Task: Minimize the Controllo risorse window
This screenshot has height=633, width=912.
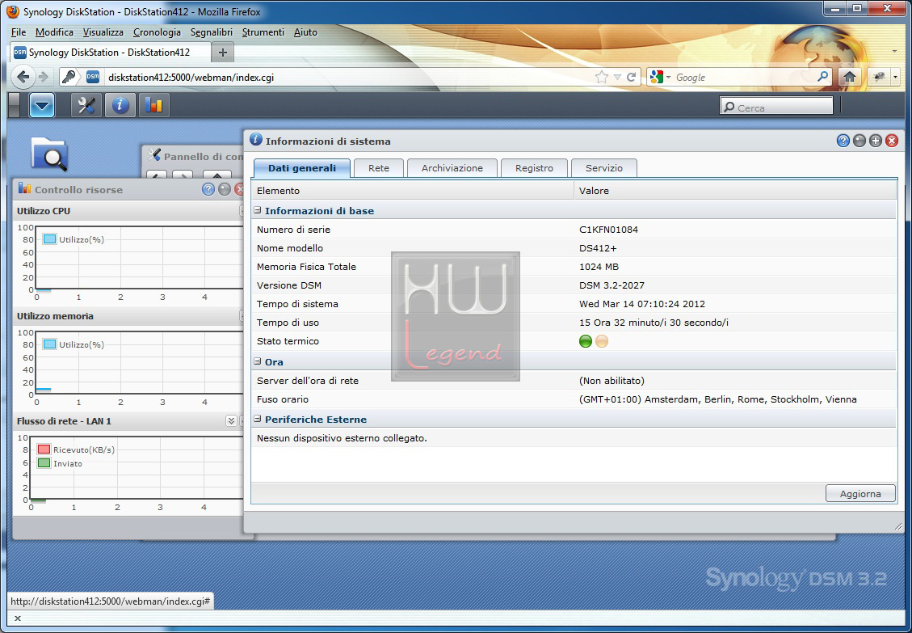Action: point(225,189)
